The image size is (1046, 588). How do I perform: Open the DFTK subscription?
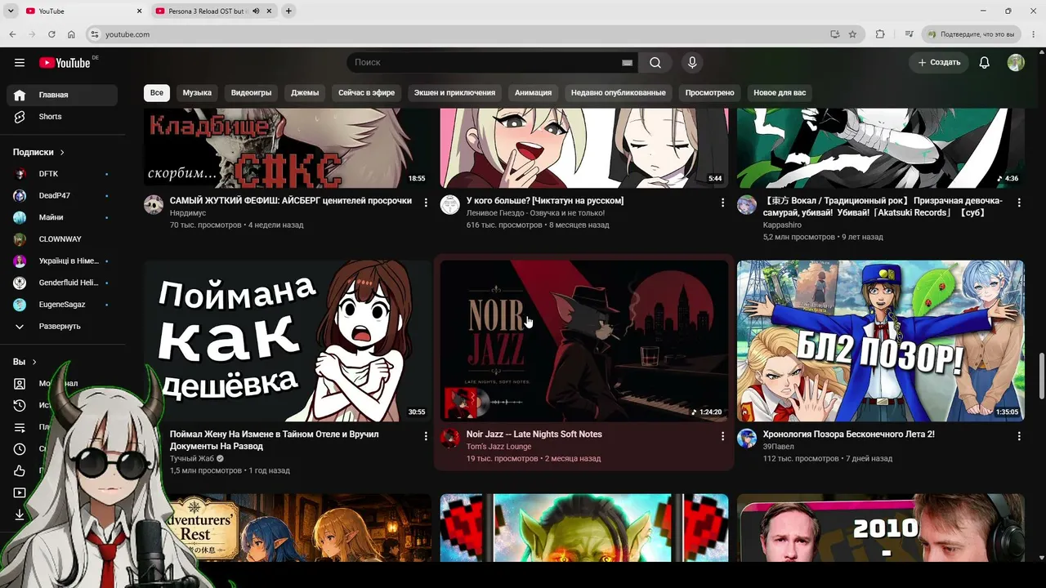coord(62,174)
